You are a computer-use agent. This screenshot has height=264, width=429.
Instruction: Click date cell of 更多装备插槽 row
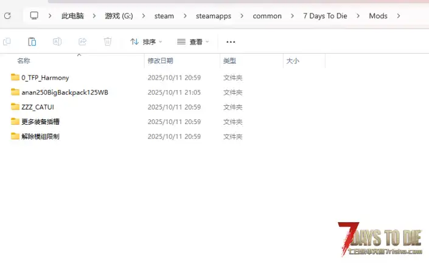tap(174, 122)
